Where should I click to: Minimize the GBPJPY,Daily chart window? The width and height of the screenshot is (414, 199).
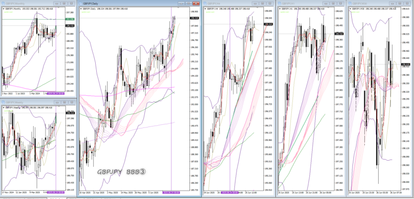coord(181,4)
